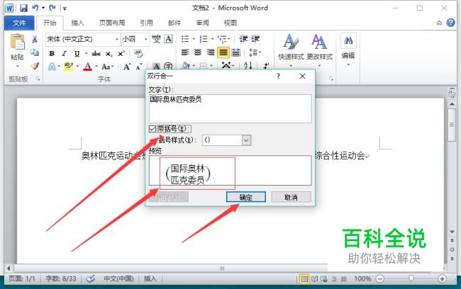Switch to Draft view in status bar
Screen dimensions: 461x289
(344, 278)
